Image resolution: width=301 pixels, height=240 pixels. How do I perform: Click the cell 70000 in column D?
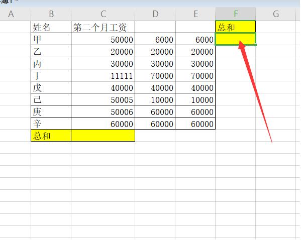click(155, 75)
